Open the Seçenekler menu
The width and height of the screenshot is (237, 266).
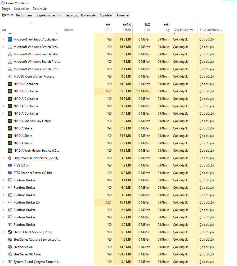[x=21, y=9]
